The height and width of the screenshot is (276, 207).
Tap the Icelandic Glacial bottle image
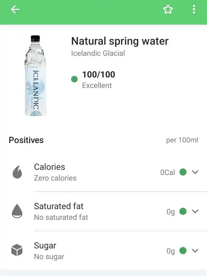35,76
